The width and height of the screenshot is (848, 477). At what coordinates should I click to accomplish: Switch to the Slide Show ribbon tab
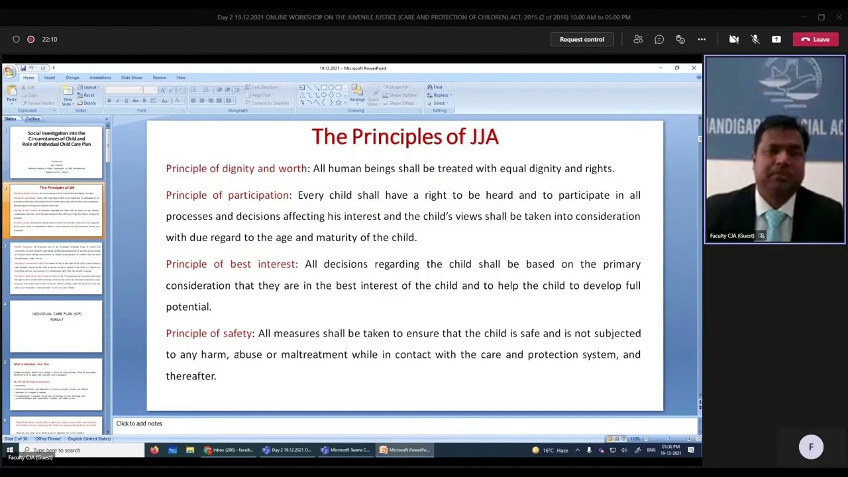tap(131, 78)
